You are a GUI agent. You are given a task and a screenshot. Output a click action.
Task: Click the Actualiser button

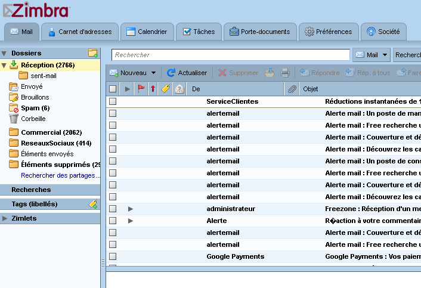tap(187, 73)
